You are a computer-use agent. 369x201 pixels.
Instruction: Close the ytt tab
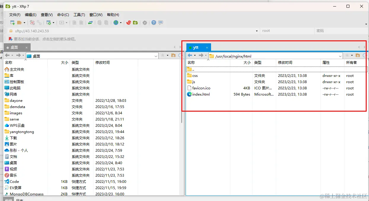coord(207,48)
